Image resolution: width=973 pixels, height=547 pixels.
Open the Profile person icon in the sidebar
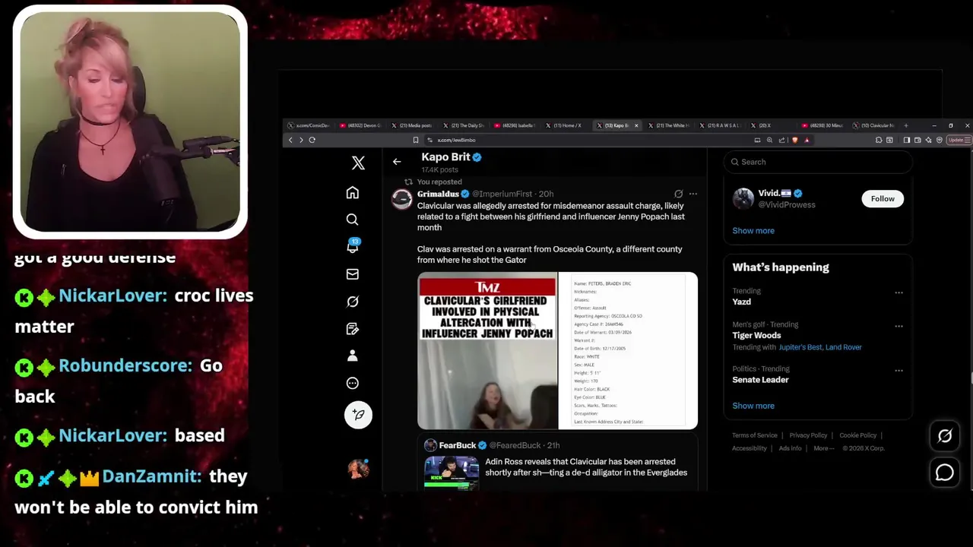[x=352, y=356]
